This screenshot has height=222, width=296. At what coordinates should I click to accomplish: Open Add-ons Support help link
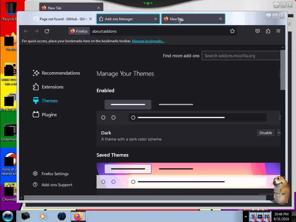point(53,185)
